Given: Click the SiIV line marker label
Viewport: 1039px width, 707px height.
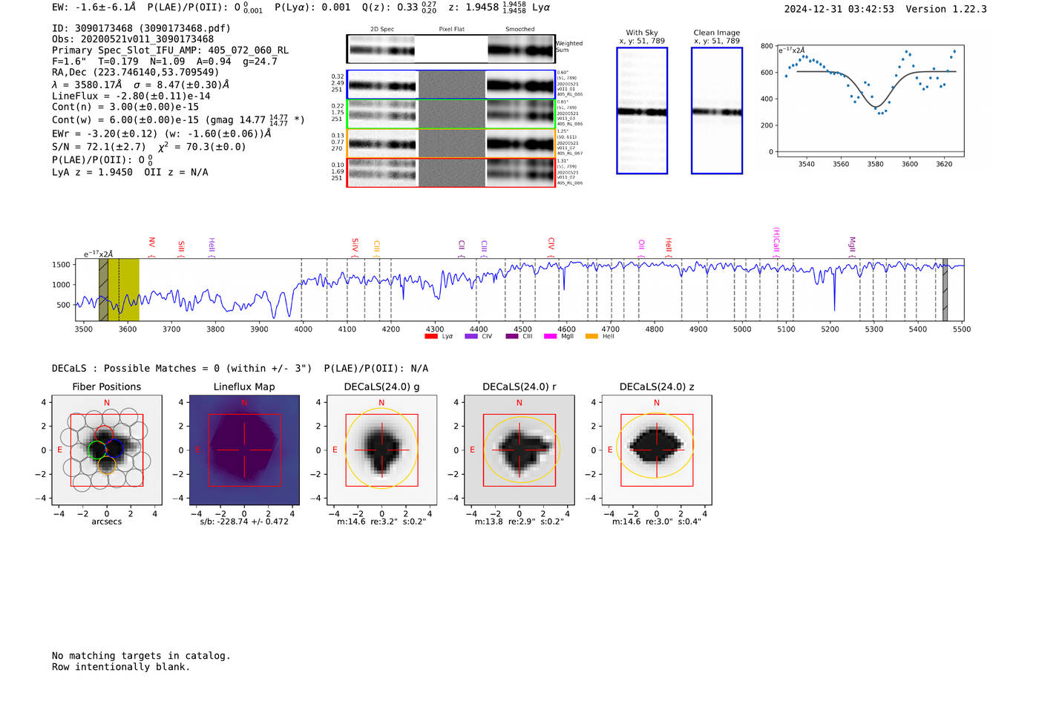Looking at the screenshot, I should click(355, 245).
